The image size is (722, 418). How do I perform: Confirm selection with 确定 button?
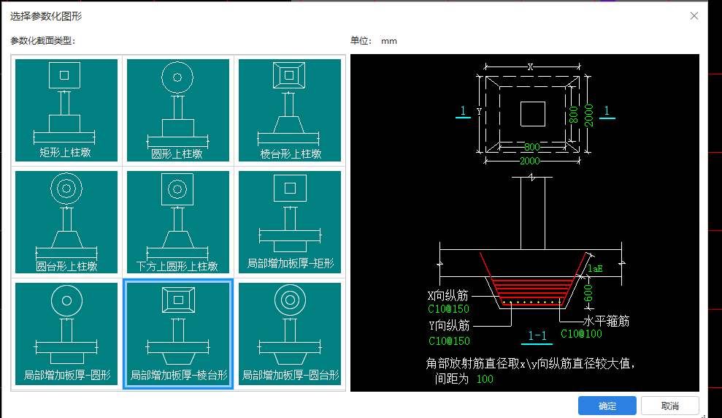pos(607,406)
